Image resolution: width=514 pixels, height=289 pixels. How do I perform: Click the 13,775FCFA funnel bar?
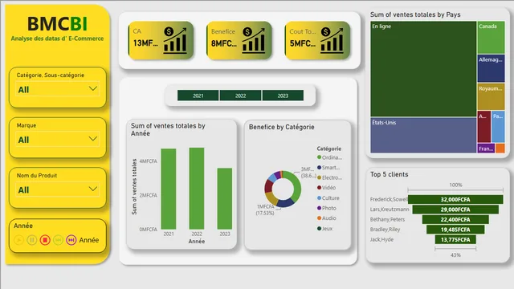(455, 239)
